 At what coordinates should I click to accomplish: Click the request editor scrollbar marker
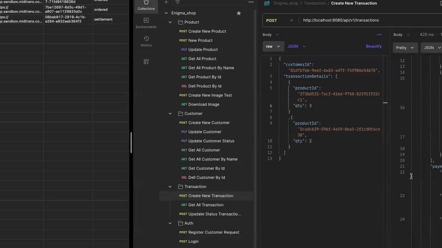coord(385,103)
